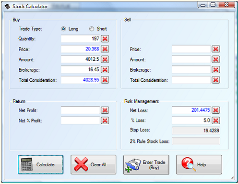Click the Buy Amount input showing 4012.5
Screen dimensions: 238x184
click(80, 59)
